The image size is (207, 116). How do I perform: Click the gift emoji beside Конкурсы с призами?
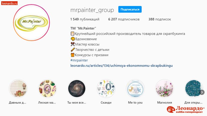click(x=73, y=55)
